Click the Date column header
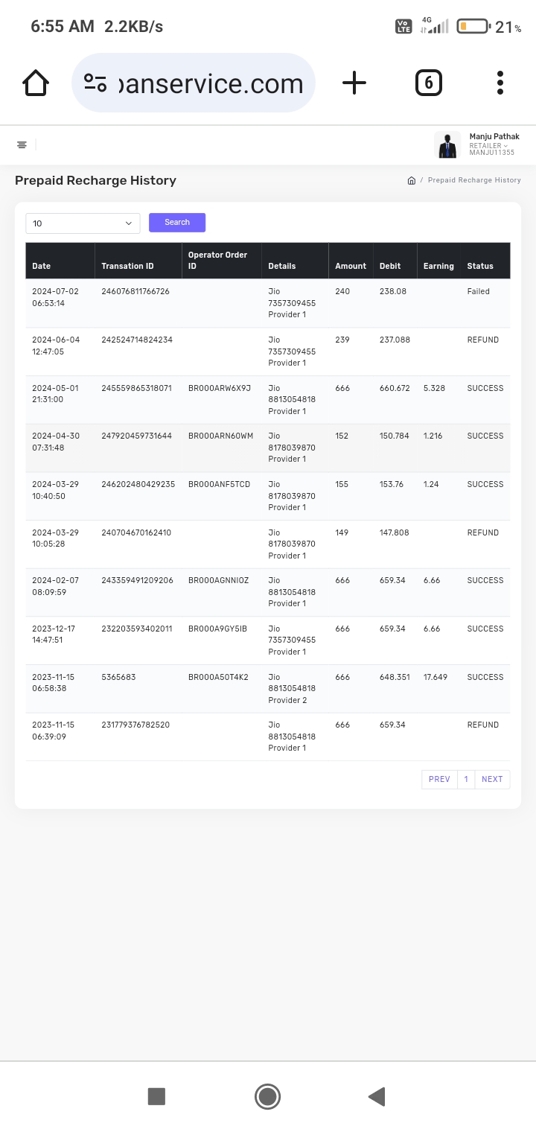This screenshot has width=536, height=1132. pos(42,266)
